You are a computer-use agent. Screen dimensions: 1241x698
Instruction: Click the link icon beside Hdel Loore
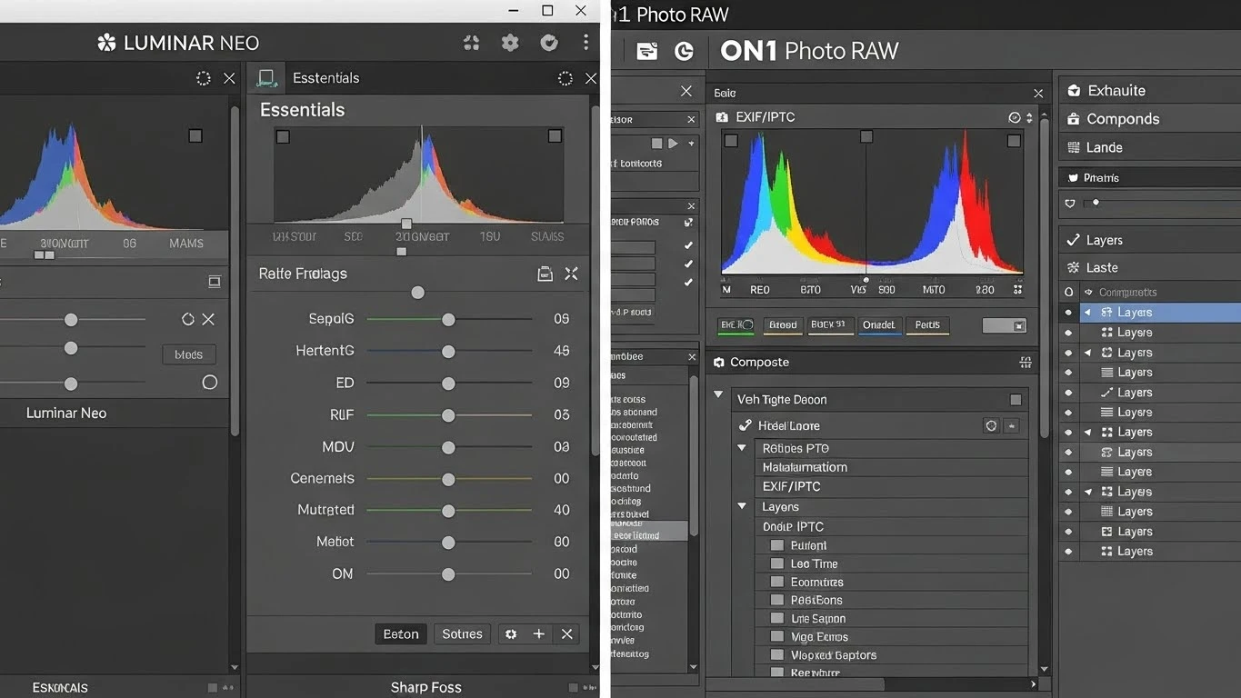[x=745, y=425]
